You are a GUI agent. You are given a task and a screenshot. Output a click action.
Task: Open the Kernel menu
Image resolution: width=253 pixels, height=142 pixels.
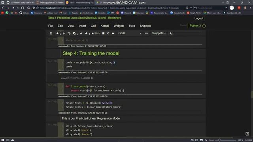click(105, 26)
